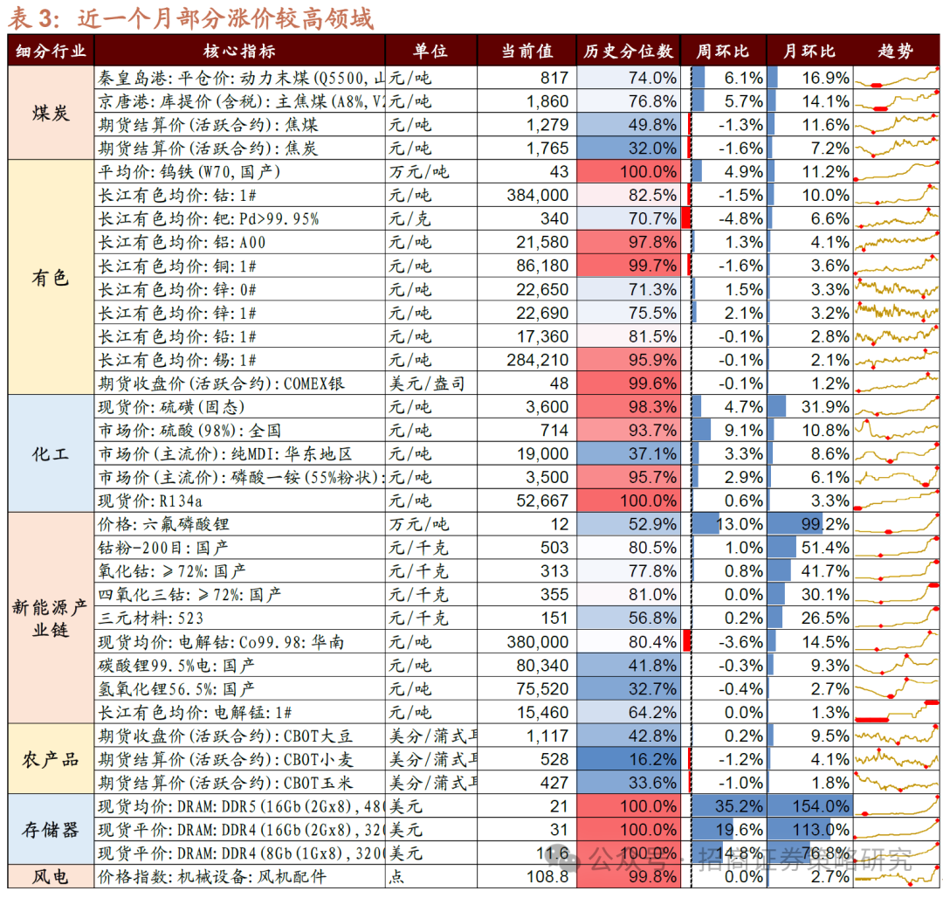
Task: Click the blue 16.2% percentile cell for CBOT小麦
Action: 628,759
